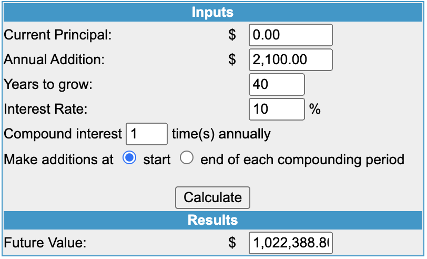Choose the end of period radio button

187,158
